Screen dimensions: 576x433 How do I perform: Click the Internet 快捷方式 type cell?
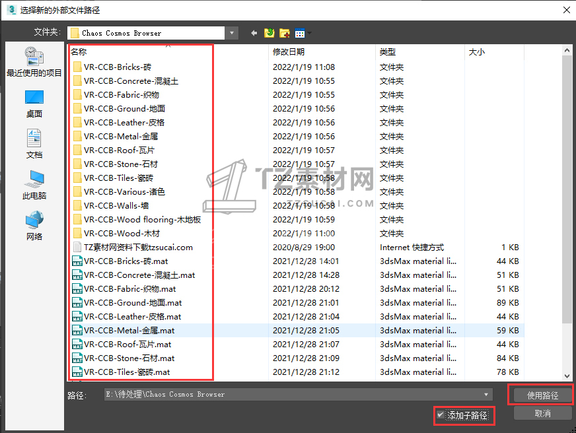(412, 247)
